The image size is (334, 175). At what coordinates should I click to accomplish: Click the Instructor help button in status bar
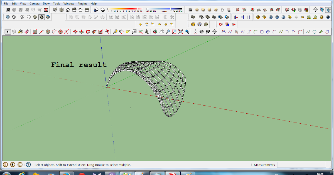[x=28, y=165]
